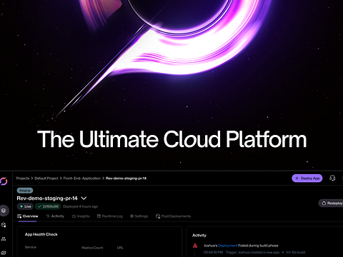Click the red warning triangle in Activity
The height and width of the screenshot is (257, 343).
[x=195, y=246]
